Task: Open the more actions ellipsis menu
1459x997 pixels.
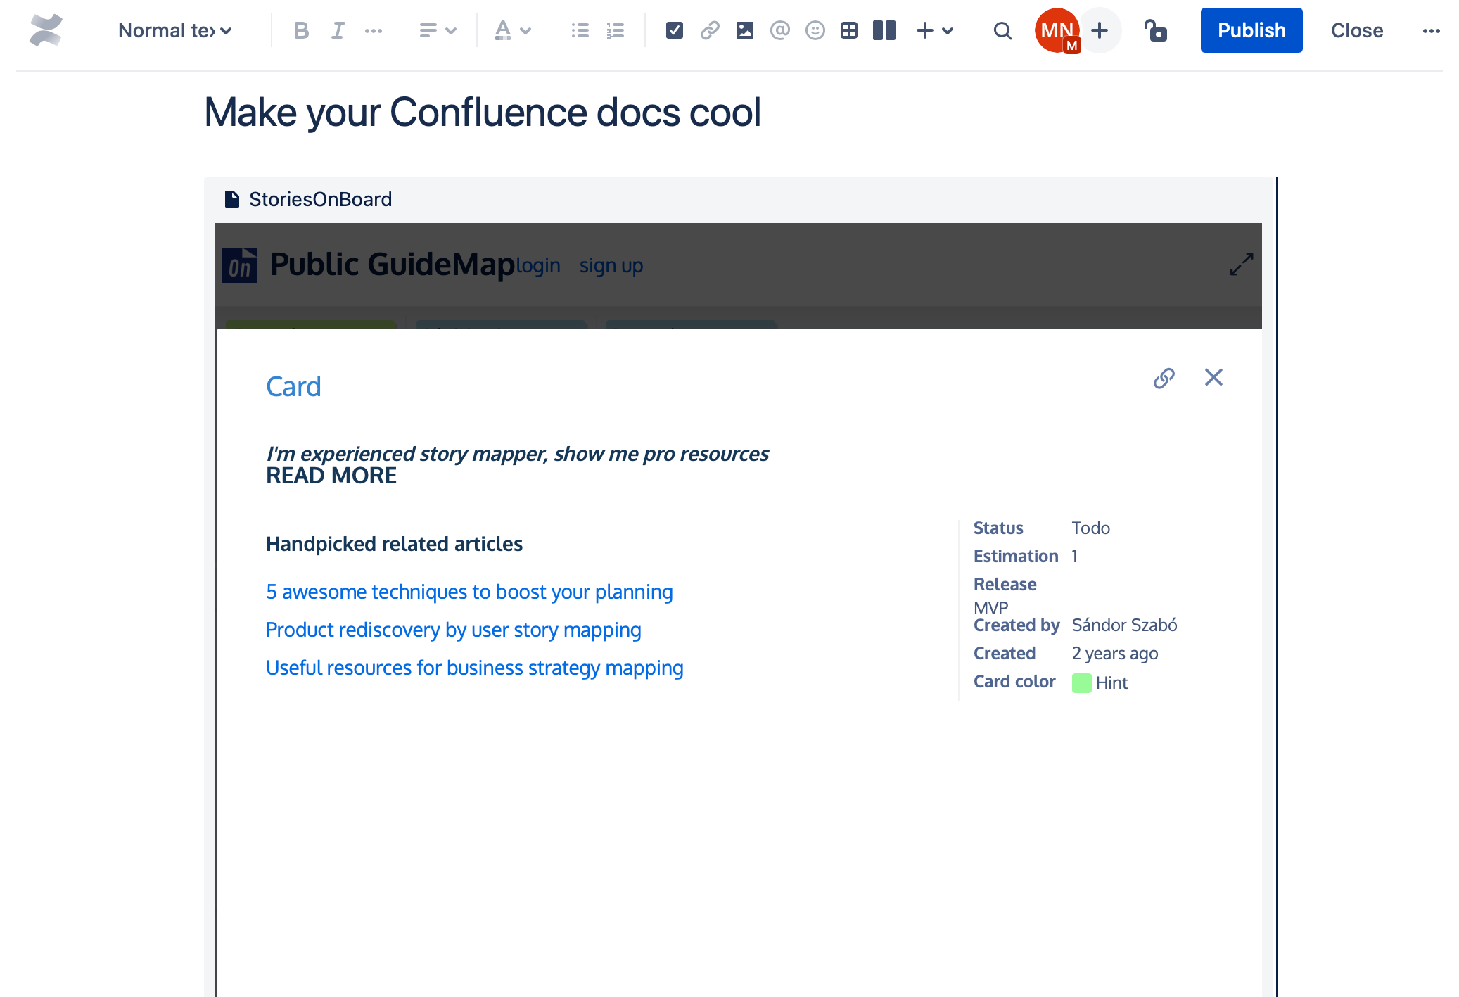Action: click(1432, 30)
